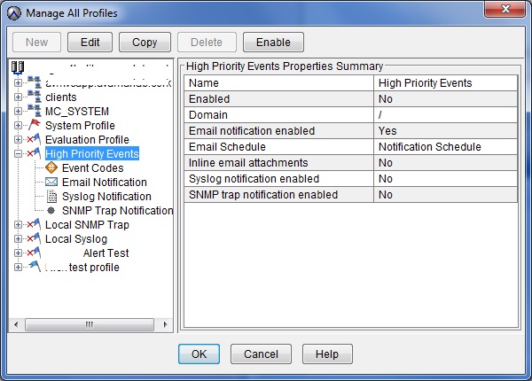The width and height of the screenshot is (532, 381).
Task: Click the app logo in the title bar
Action: point(14,13)
